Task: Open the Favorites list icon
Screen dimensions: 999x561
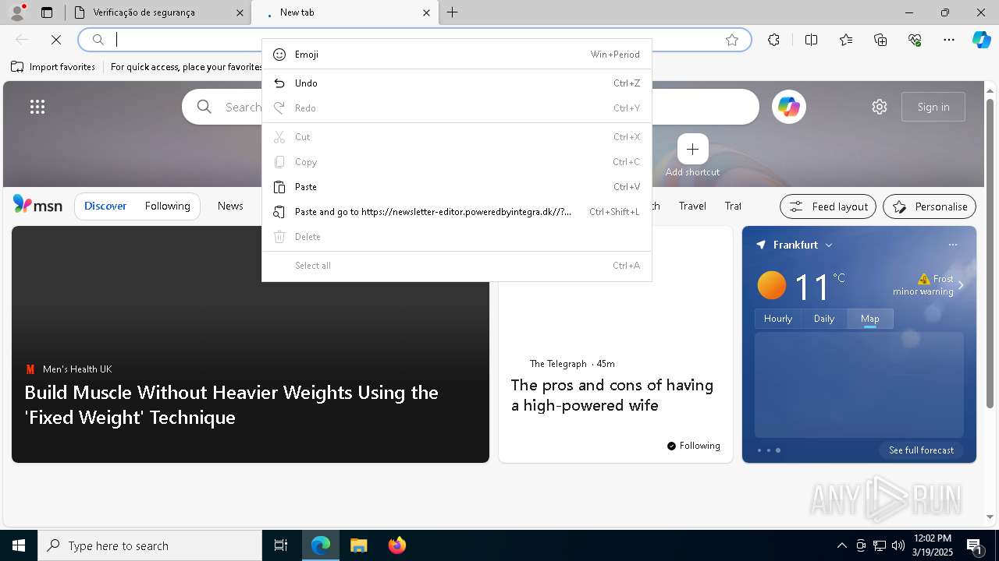Action: coord(846,40)
